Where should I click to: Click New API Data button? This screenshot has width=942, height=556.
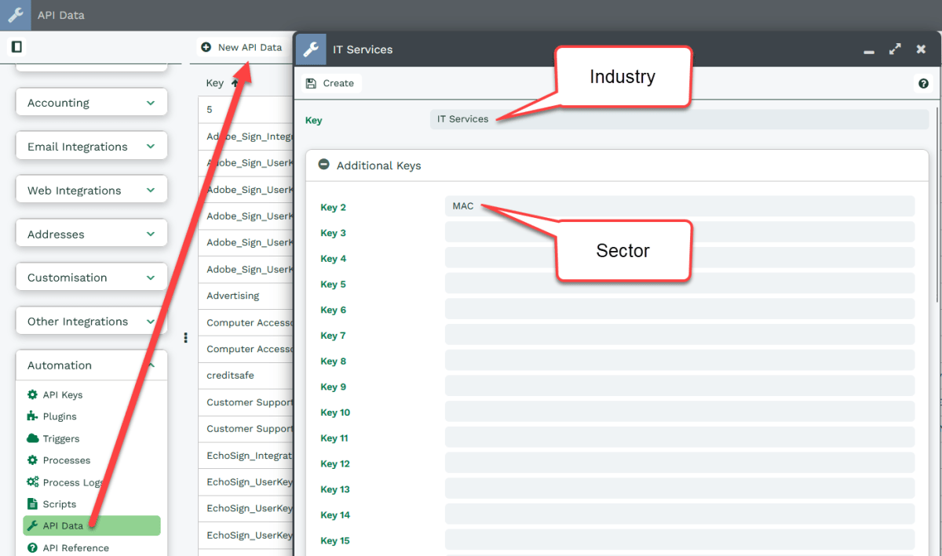pyautogui.click(x=242, y=48)
